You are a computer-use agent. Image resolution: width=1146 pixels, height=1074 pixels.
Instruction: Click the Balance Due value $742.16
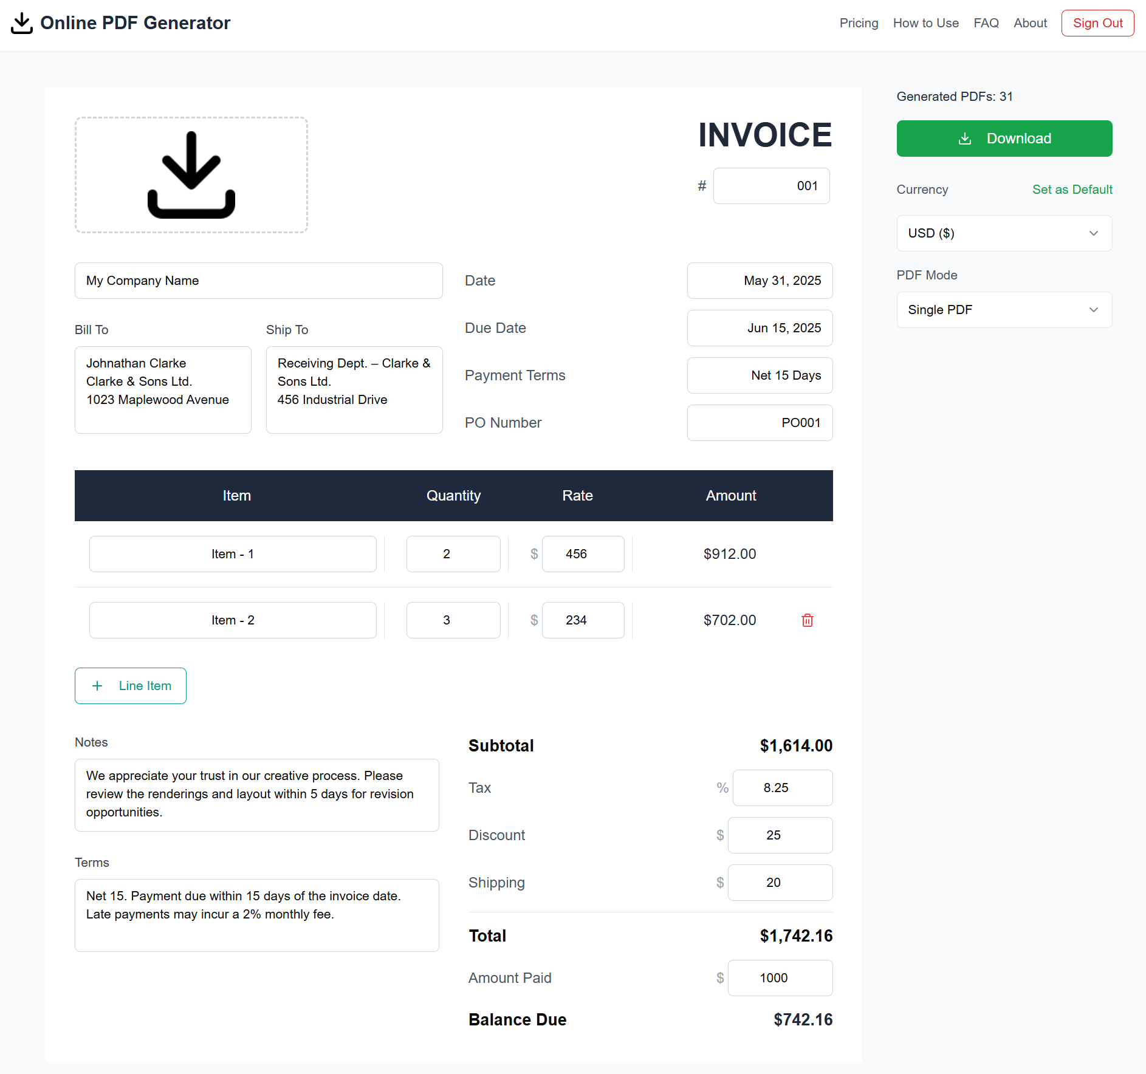803,1020
